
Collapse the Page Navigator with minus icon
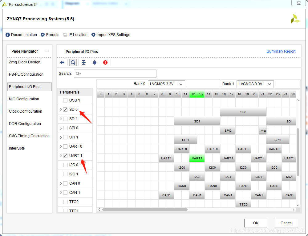(x=47, y=51)
